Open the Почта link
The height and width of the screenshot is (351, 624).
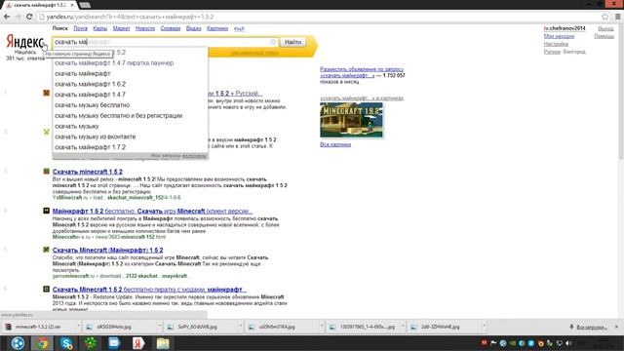click(x=80, y=28)
